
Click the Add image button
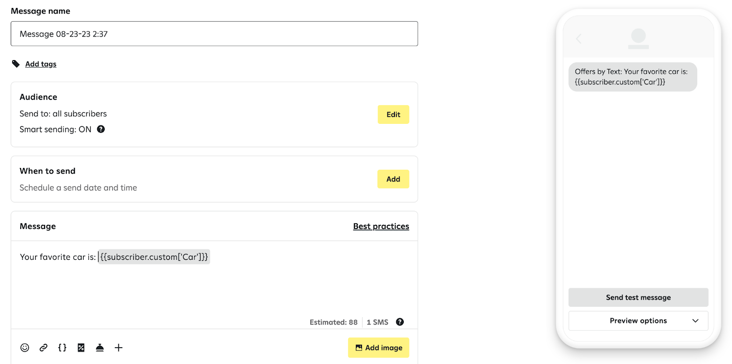378,348
